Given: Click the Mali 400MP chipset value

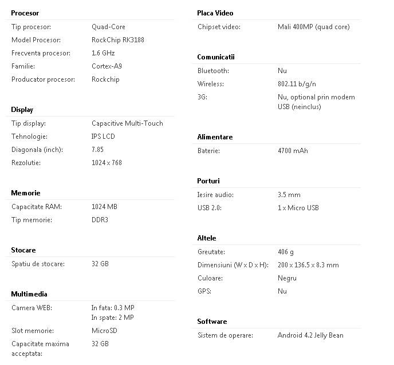Looking at the screenshot, I should point(313,27).
